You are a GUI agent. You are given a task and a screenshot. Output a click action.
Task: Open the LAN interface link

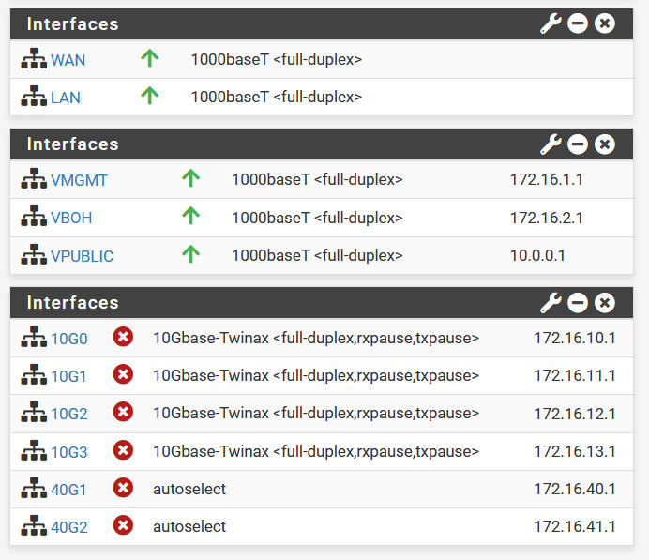pos(66,97)
